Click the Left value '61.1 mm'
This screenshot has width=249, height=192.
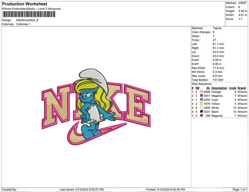click(x=218, y=44)
